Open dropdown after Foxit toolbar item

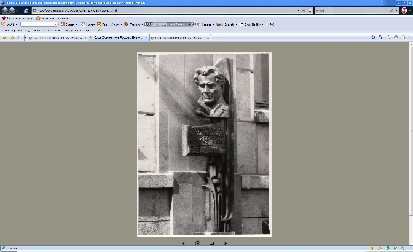(122, 25)
